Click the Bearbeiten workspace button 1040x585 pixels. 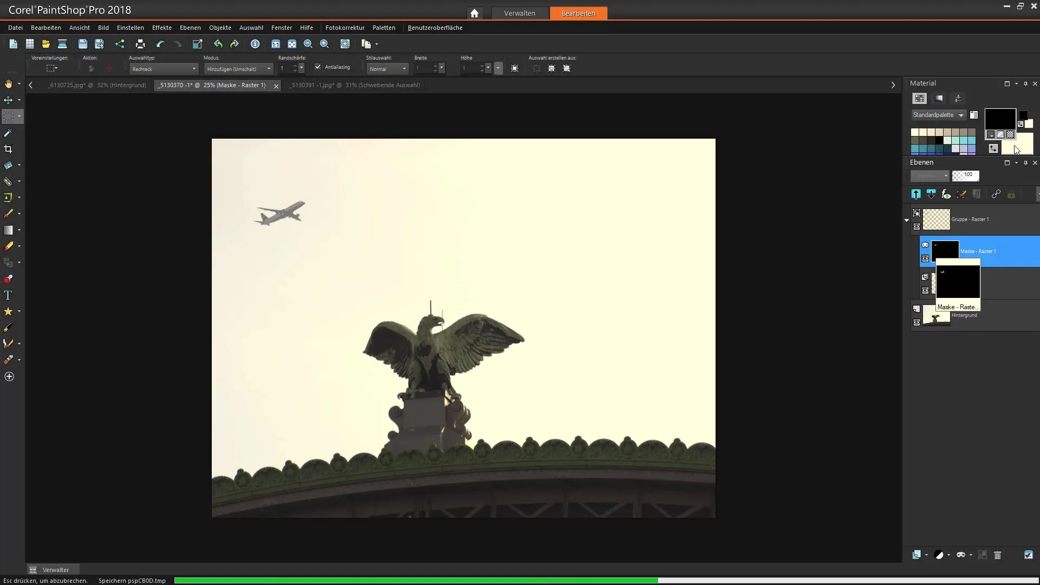(578, 13)
